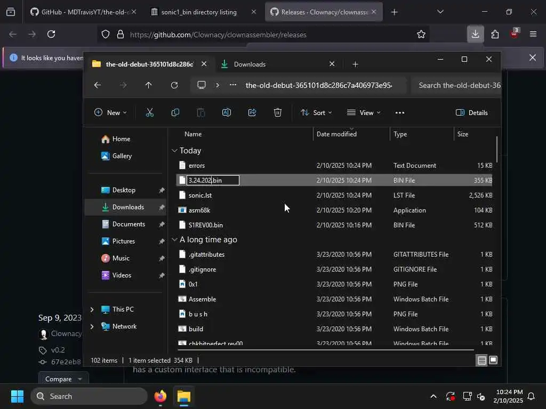Collapse the Today file group
This screenshot has height=409, width=546.
[174, 151]
